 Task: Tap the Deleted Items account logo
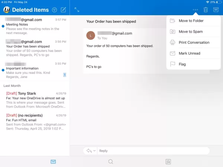[6, 10]
